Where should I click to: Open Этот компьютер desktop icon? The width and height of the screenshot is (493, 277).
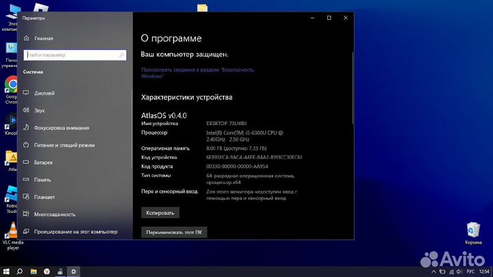[x=12, y=17]
